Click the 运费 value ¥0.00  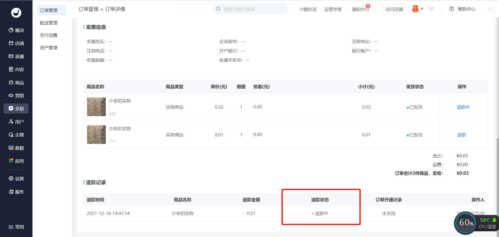tap(462, 165)
